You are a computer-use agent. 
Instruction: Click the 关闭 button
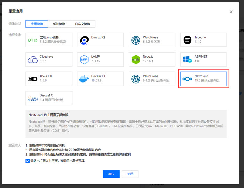point(130,174)
